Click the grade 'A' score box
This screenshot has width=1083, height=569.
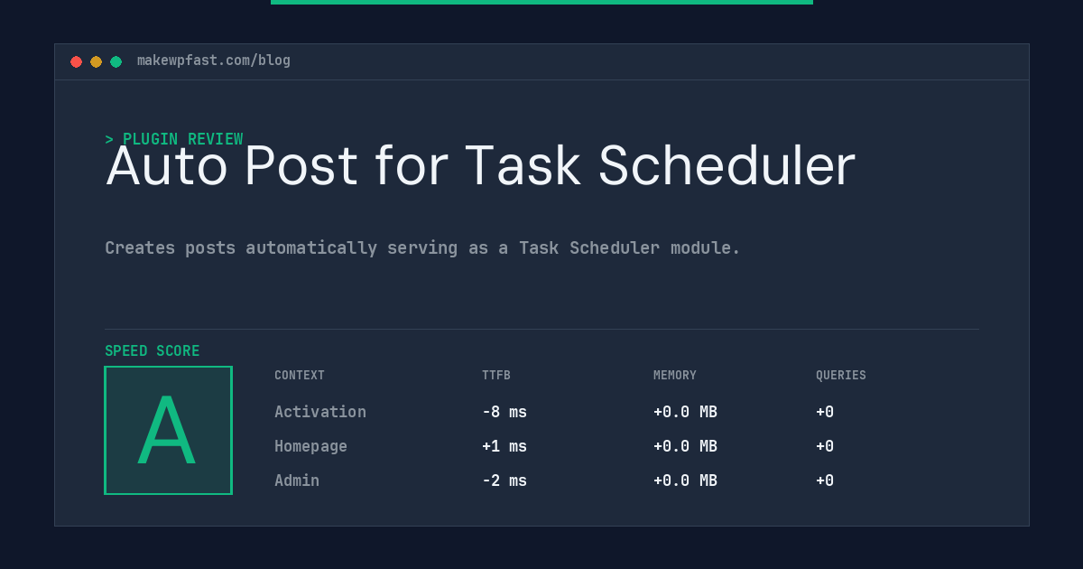click(168, 430)
